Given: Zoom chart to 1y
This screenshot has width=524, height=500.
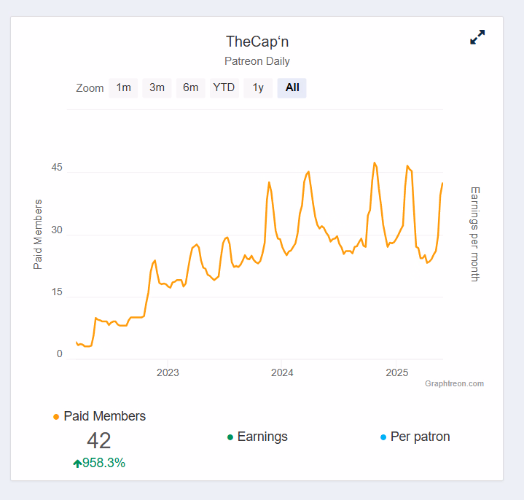Looking at the screenshot, I should point(258,88).
